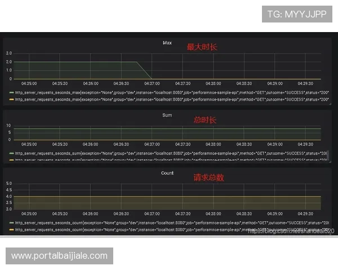Image resolution: width=338 pixels, height=270 pixels.
Task: Click 04:38:00 label on Max panel axis
Action: coord(213,84)
